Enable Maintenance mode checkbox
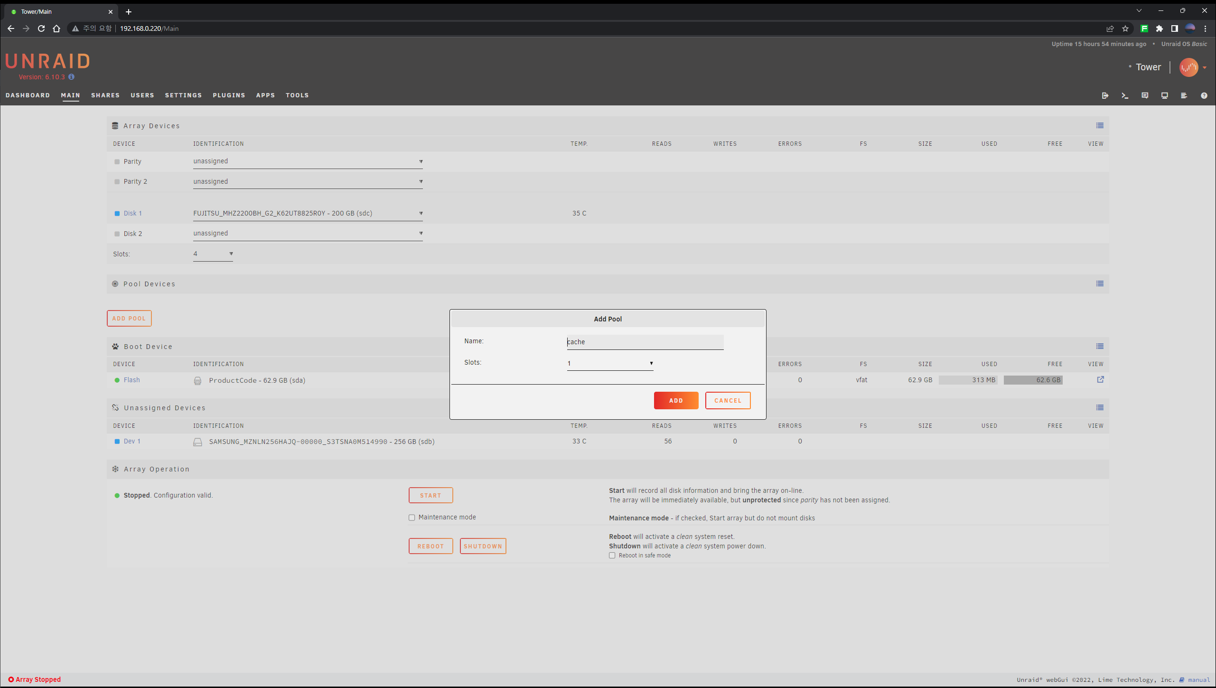1216x688 pixels. [x=412, y=518]
